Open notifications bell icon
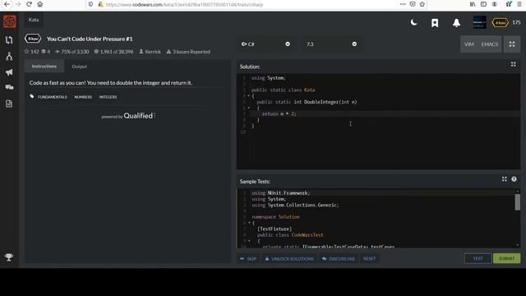Image resolution: width=526 pixels, height=296 pixels. [x=456, y=23]
